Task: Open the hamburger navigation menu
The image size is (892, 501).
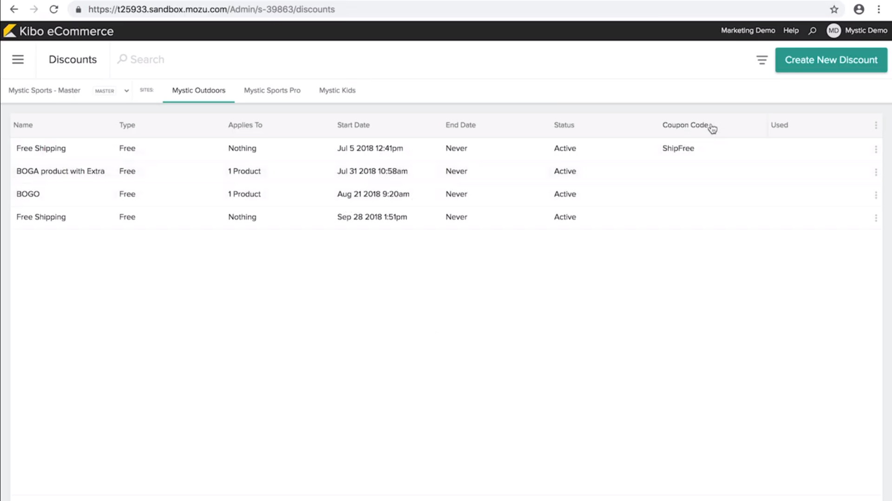Action: pyautogui.click(x=18, y=59)
